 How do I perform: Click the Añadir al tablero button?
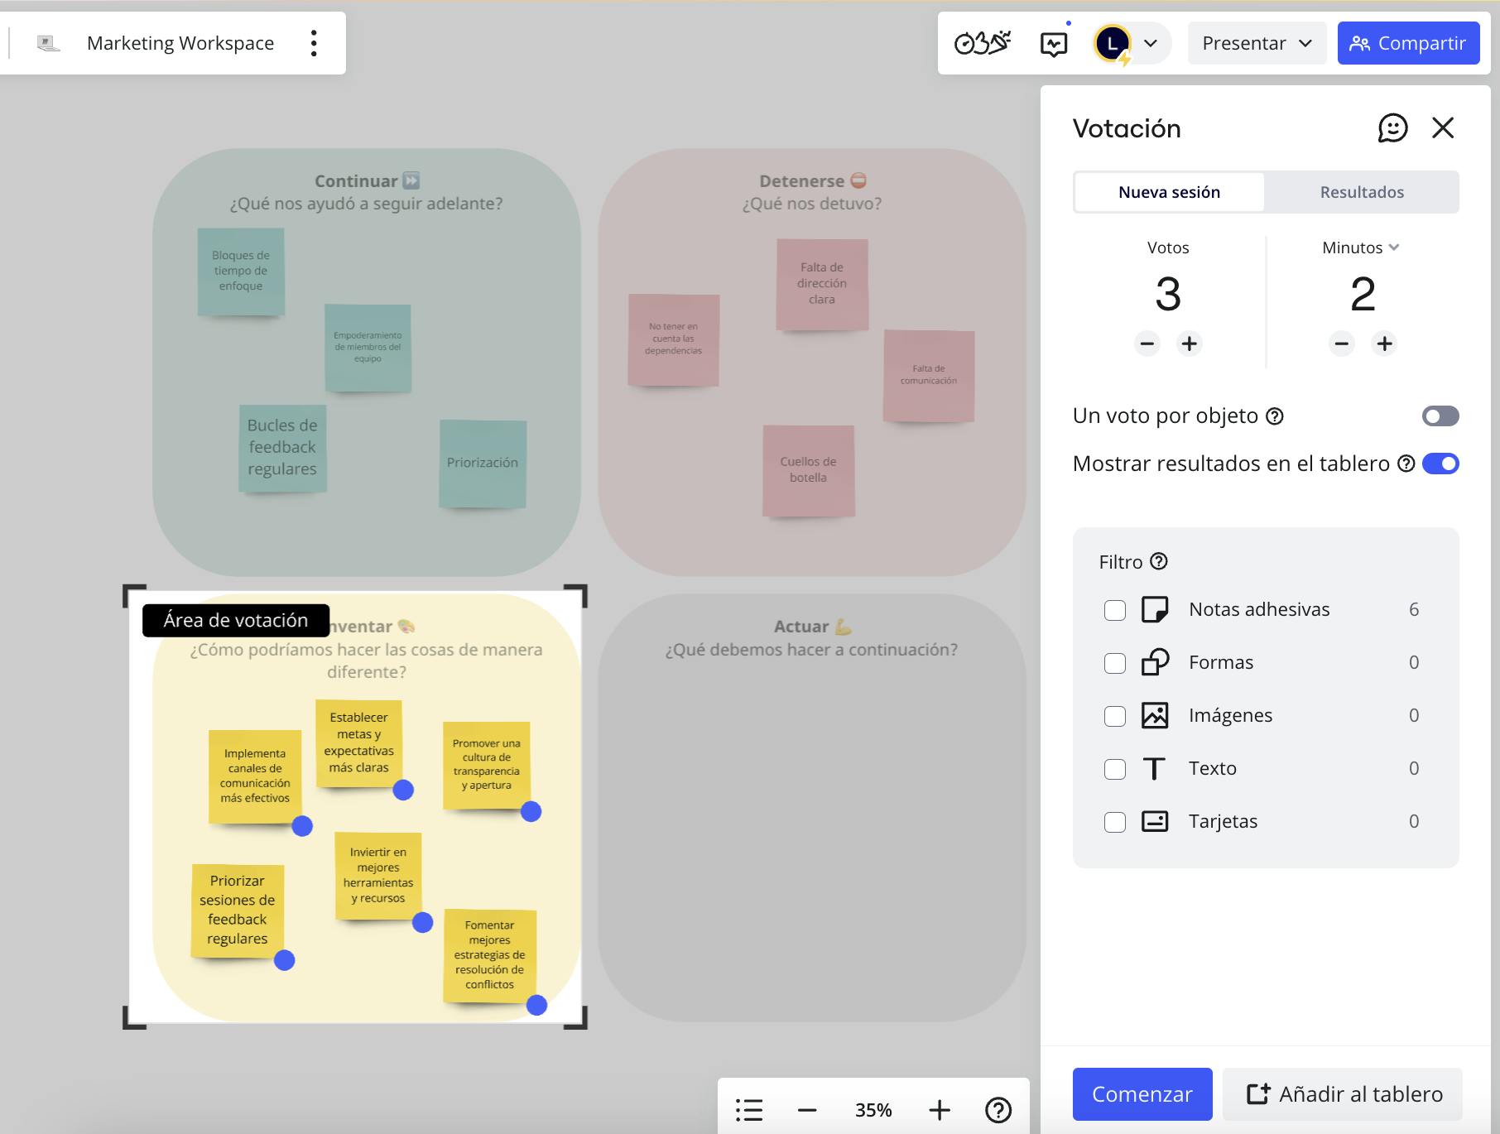1343,1094
